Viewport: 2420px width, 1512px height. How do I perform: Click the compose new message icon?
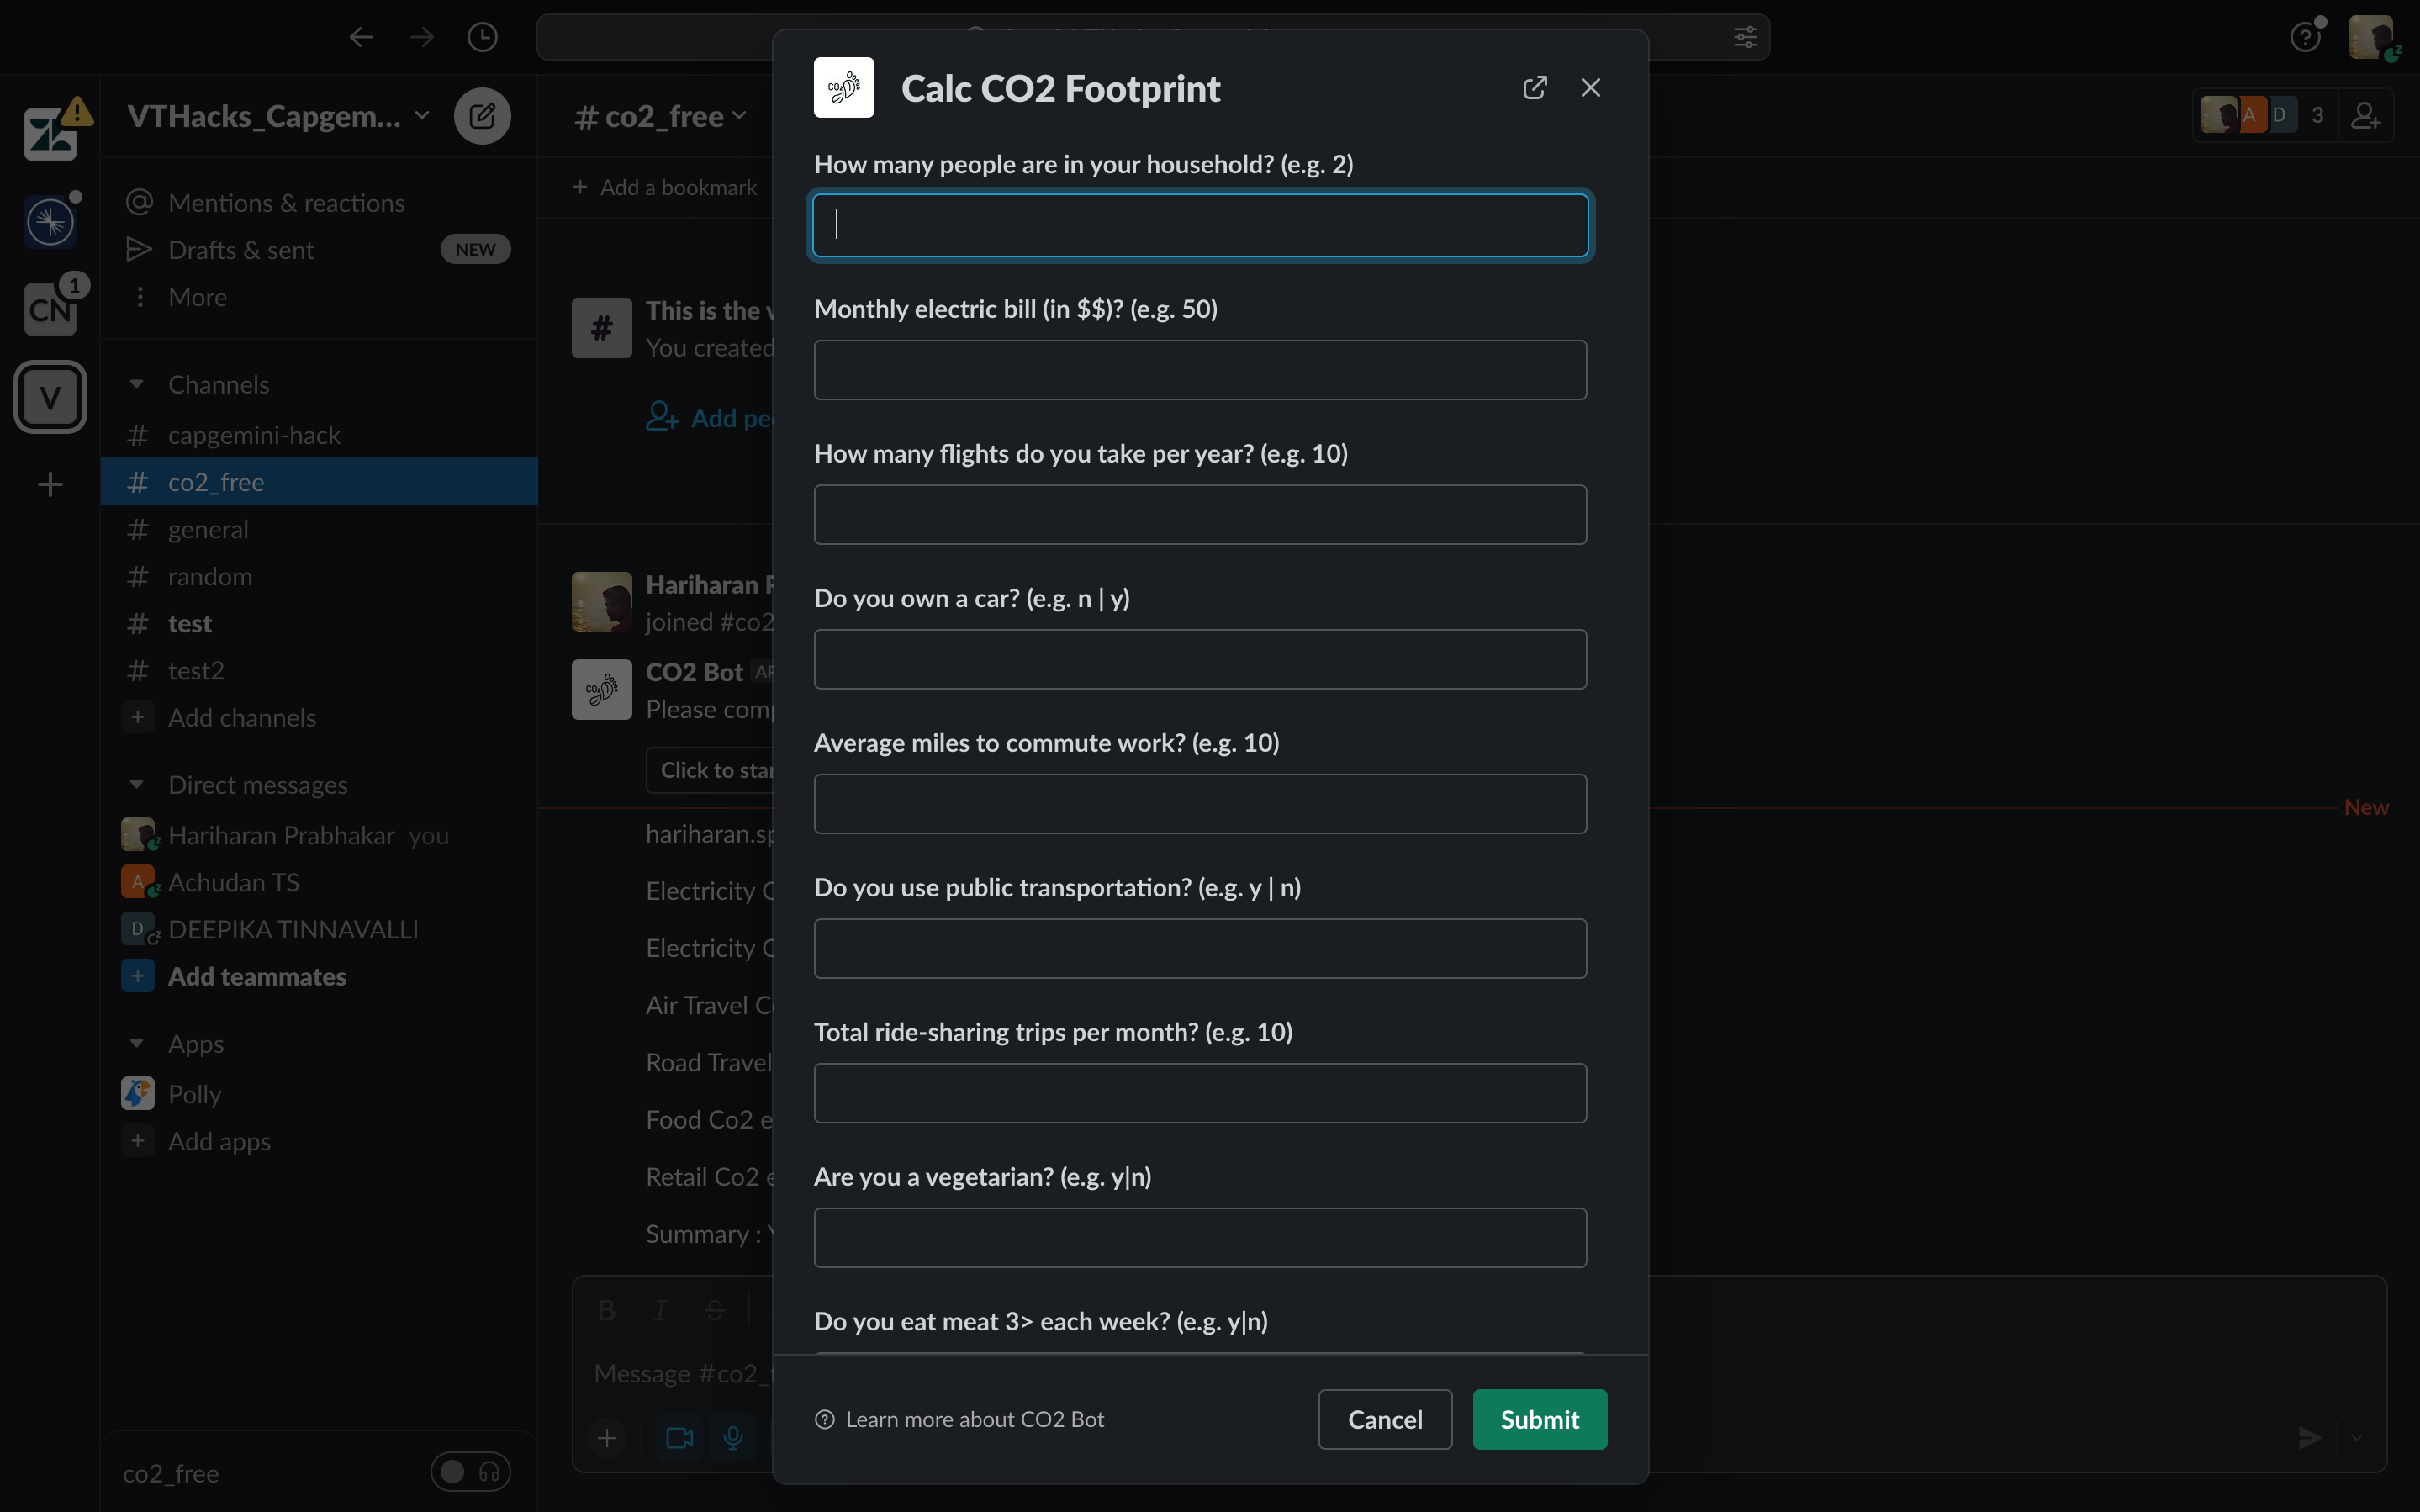coord(482,116)
